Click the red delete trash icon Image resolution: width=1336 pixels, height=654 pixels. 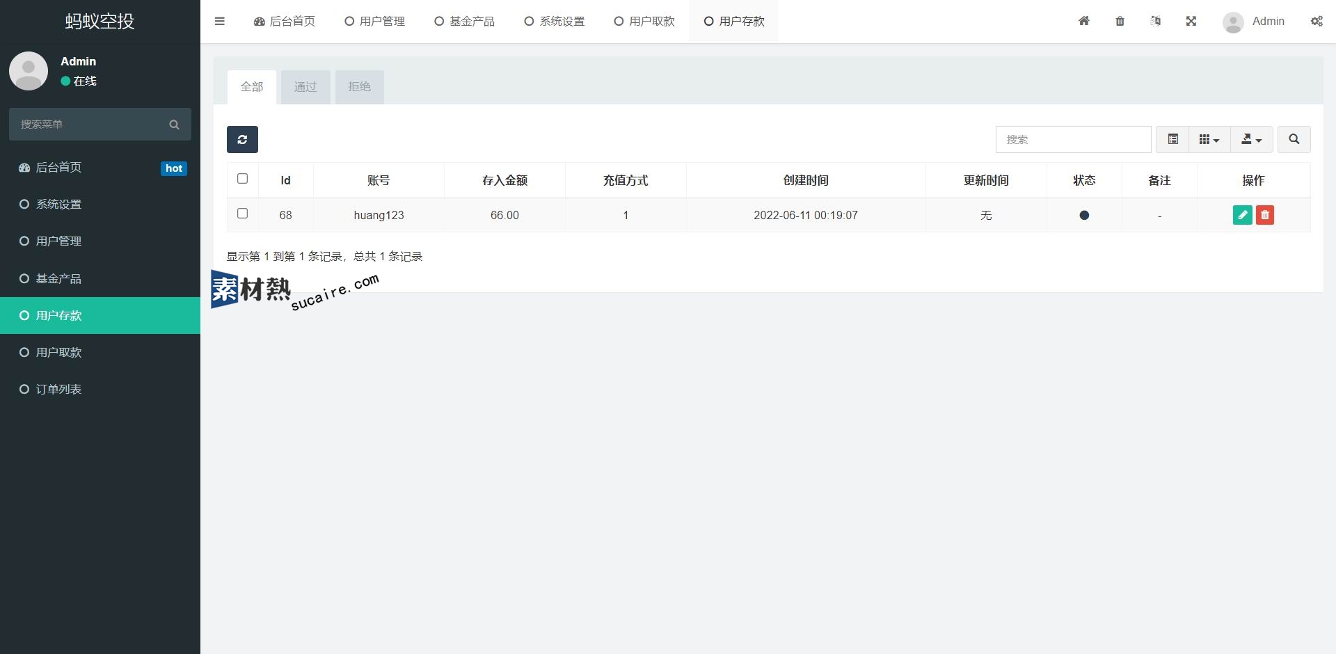1264,215
